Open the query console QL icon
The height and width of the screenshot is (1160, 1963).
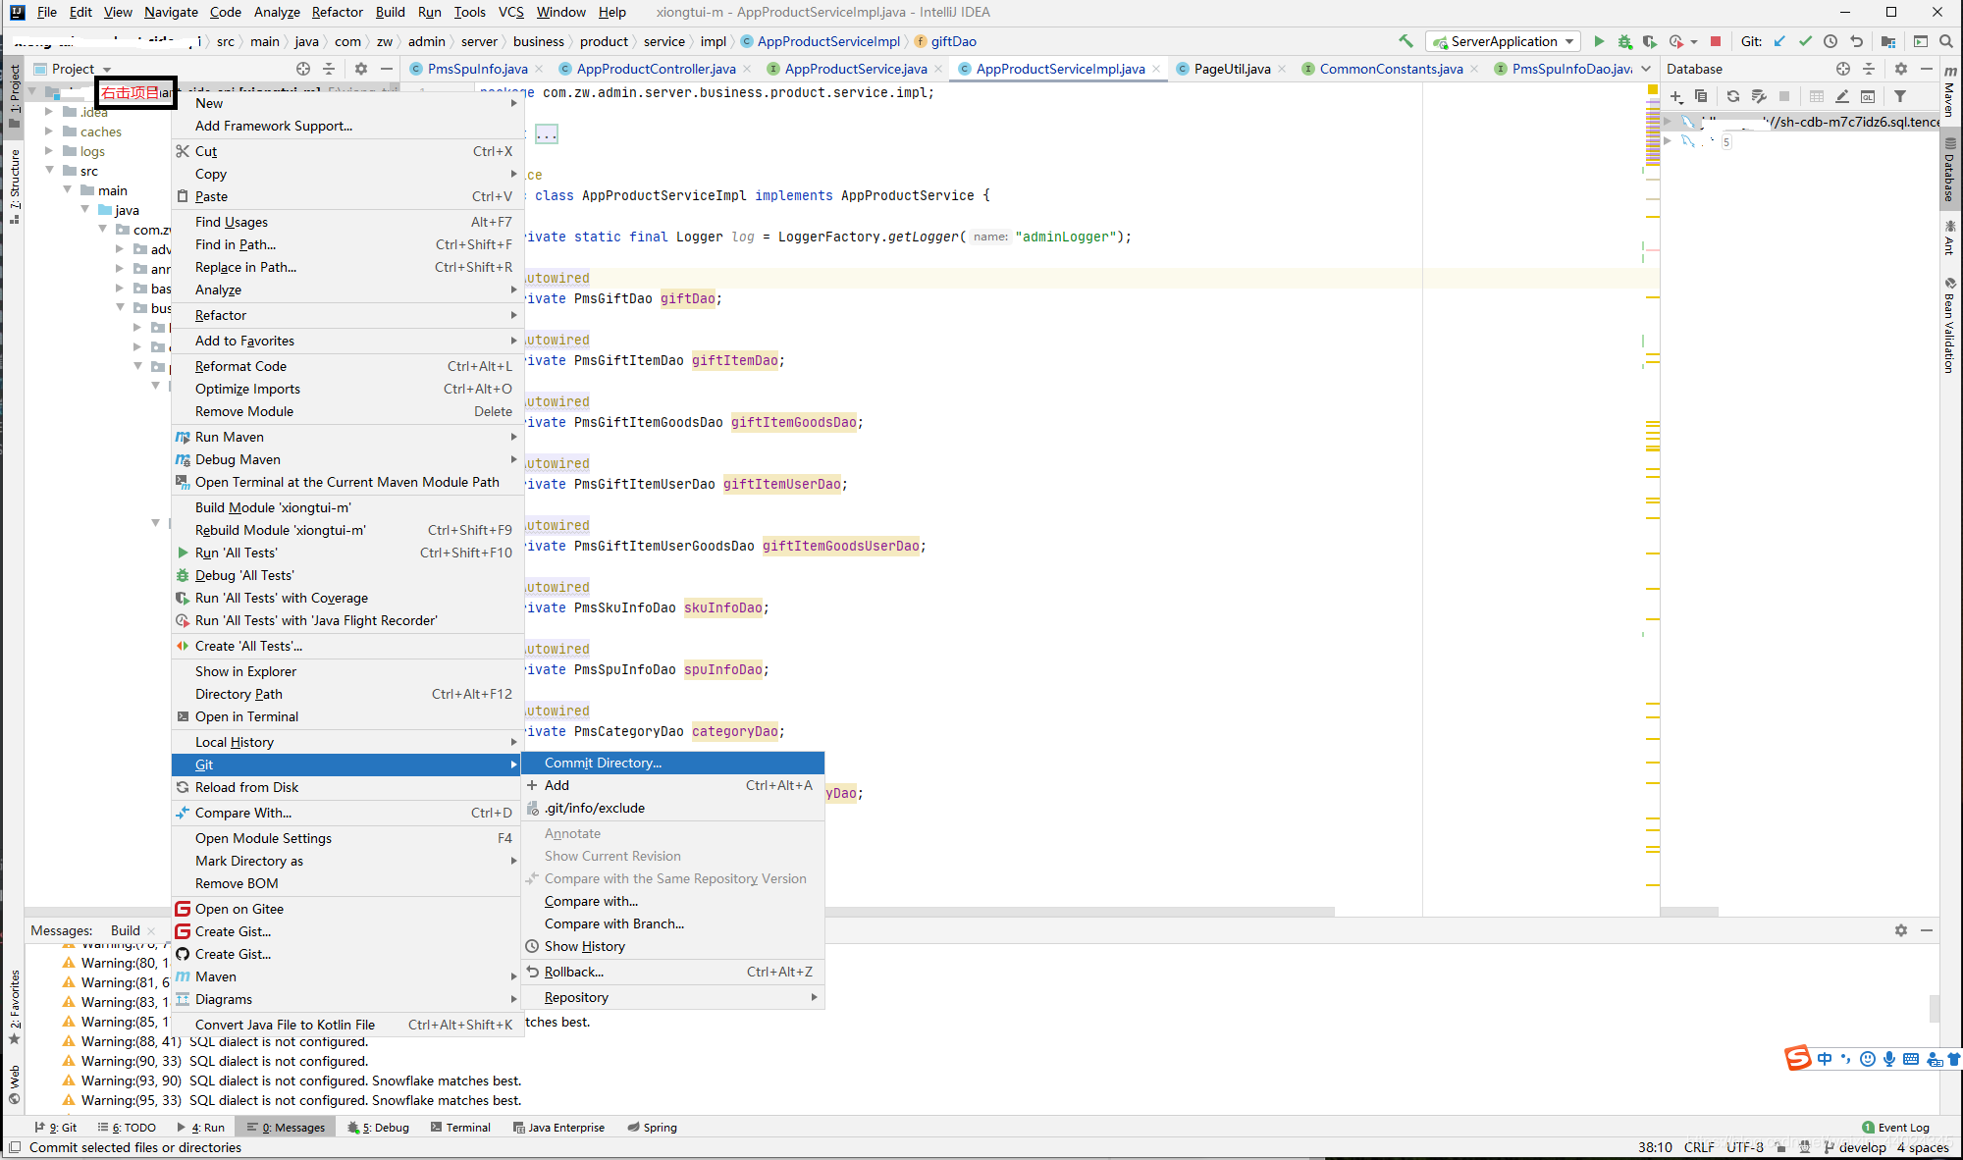(x=1868, y=96)
